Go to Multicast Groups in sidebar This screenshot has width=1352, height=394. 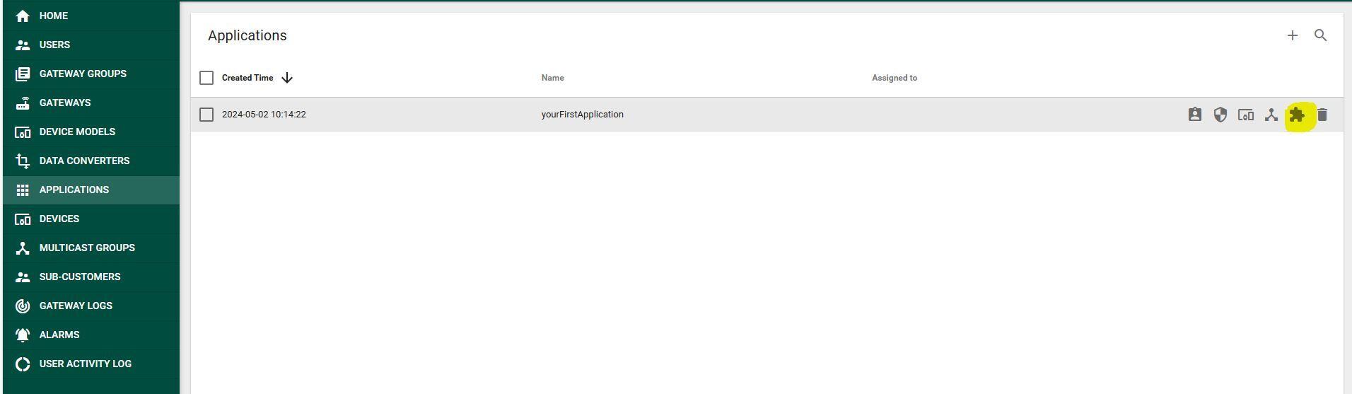[x=91, y=248]
